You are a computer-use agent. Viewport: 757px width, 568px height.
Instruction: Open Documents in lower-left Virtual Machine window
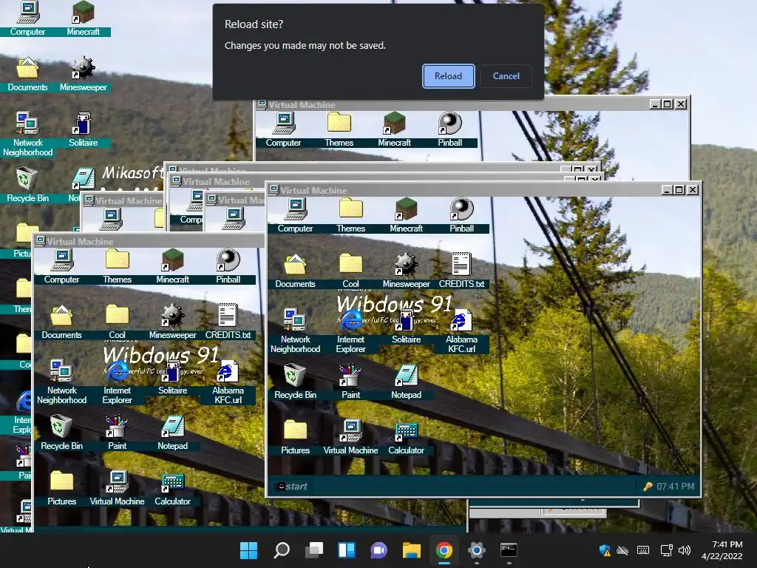[61, 322]
